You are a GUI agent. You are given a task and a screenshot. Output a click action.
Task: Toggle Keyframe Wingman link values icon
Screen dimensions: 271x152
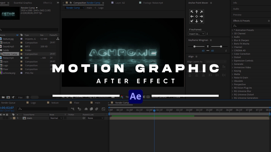[x=208, y=51]
